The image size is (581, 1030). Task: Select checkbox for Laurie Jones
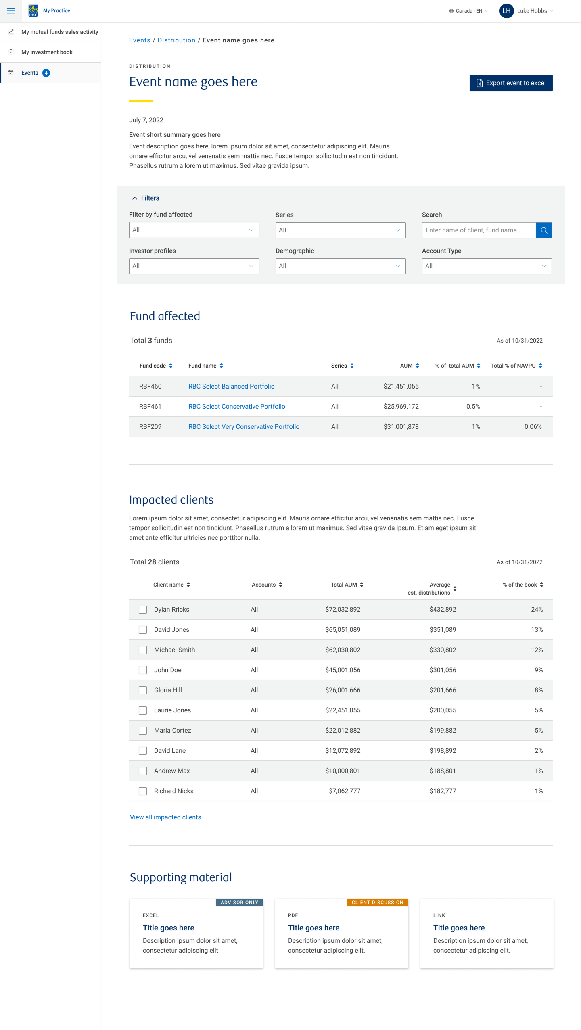point(143,710)
